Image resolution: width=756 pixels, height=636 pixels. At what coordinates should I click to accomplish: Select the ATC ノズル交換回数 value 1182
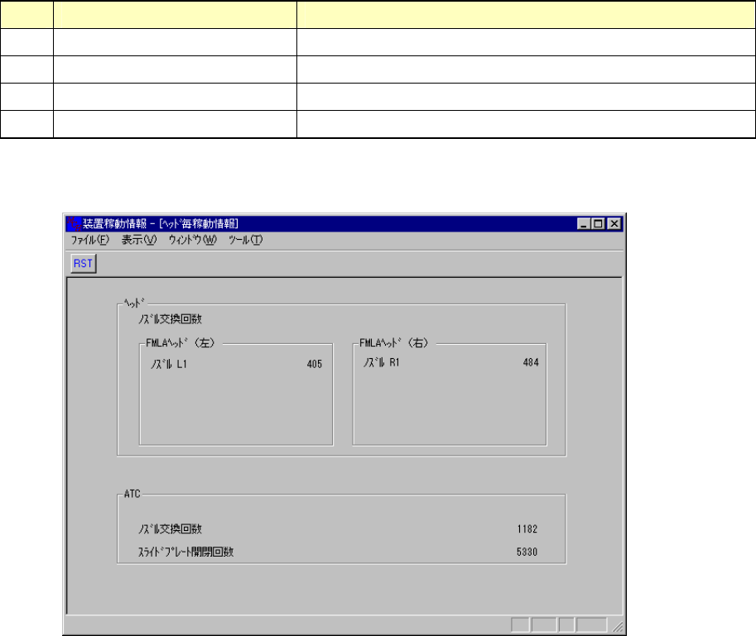(x=527, y=529)
